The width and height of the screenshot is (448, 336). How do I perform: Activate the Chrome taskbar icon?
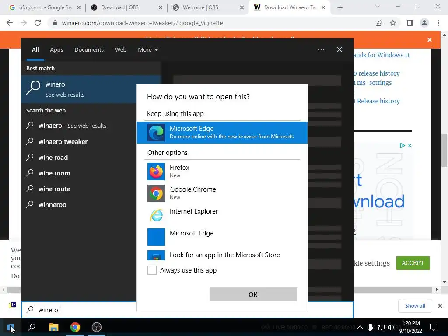pos(75,327)
